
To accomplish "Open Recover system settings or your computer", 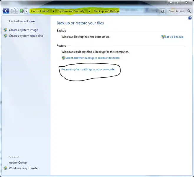I will (88, 69).
